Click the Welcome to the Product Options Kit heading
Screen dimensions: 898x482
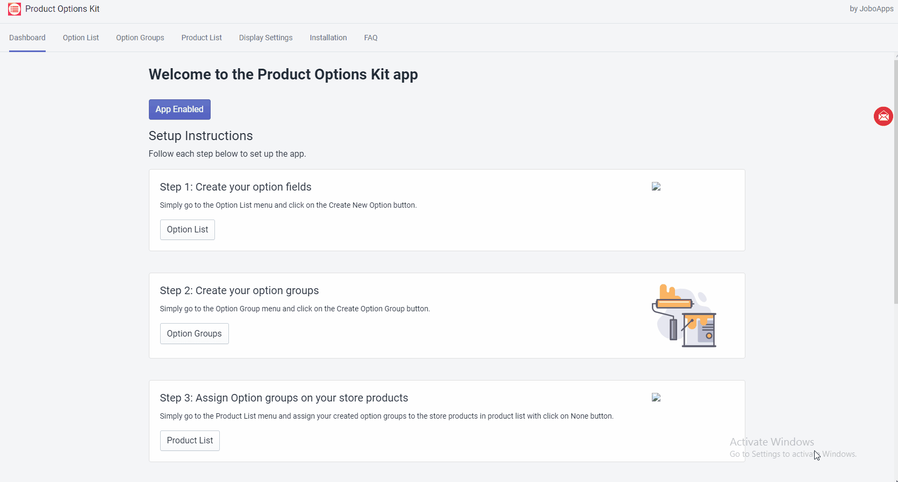pyautogui.click(x=283, y=75)
